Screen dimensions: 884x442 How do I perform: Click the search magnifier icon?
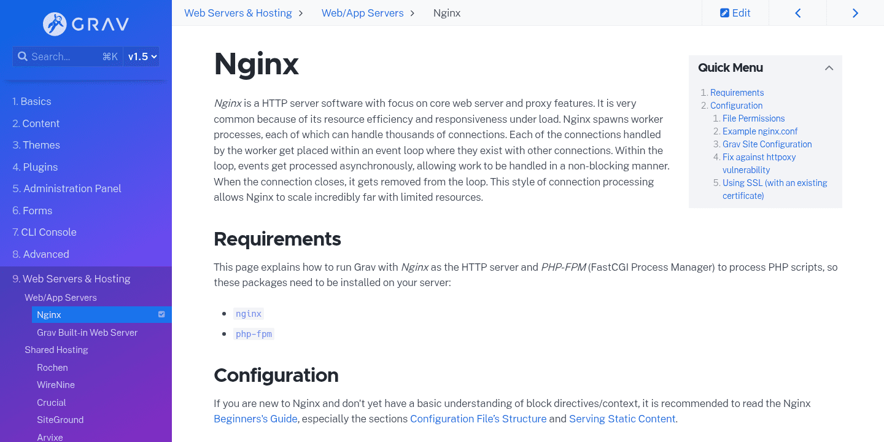coord(23,56)
